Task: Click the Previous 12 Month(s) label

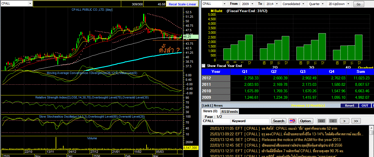Action: coord(308,106)
